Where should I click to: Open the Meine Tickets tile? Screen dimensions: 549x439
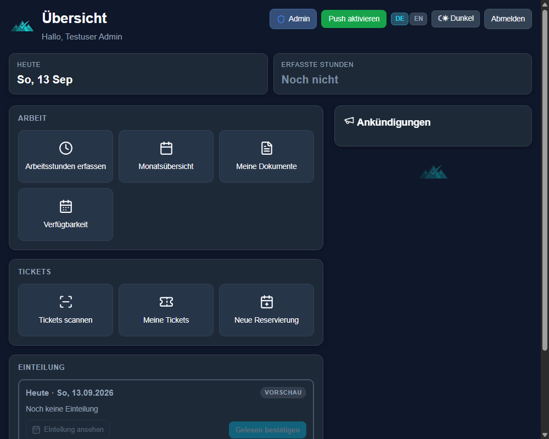[166, 310]
